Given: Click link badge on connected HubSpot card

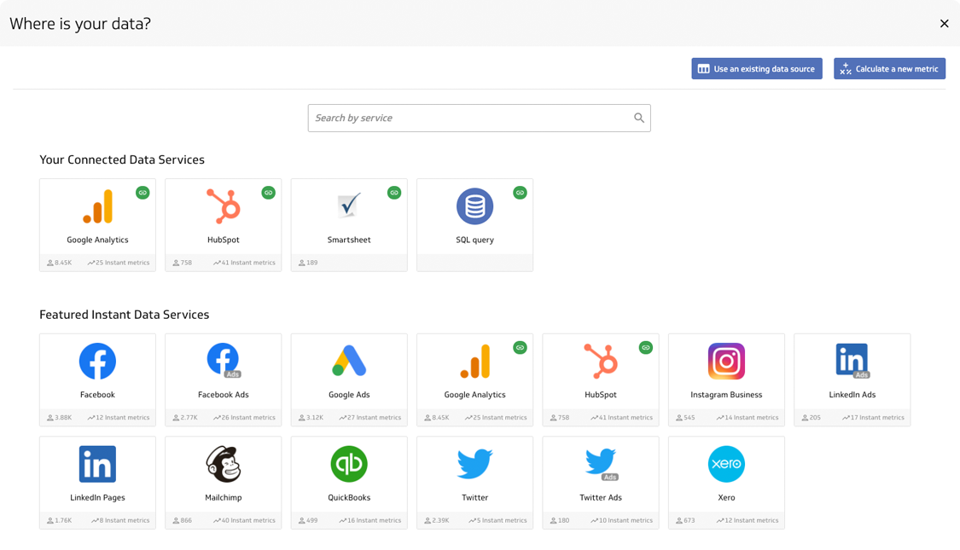Looking at the screenshot, I should [268, 193].
